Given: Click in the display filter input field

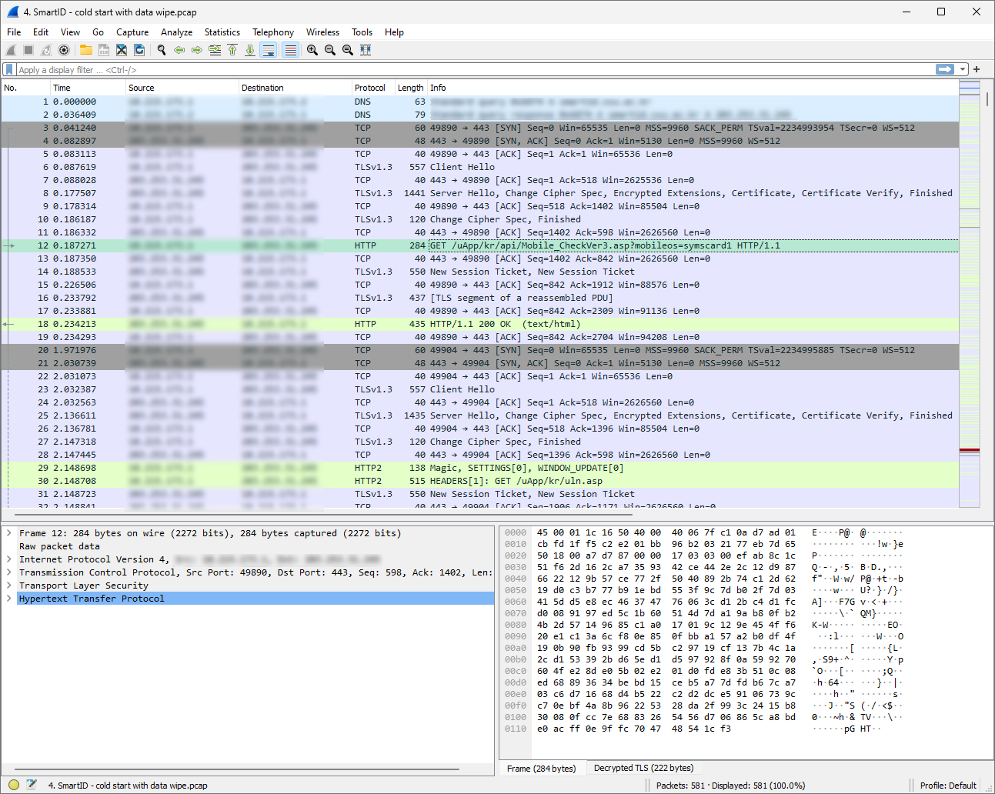Looking at the screenshot, I should (x=473, y=69).
